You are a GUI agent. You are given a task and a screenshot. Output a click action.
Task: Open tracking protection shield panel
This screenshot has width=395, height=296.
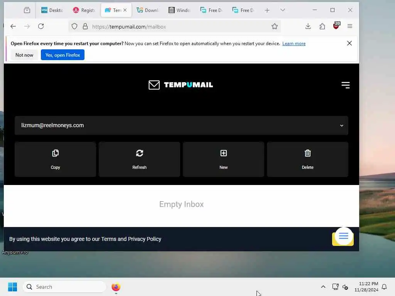point(74,27)
